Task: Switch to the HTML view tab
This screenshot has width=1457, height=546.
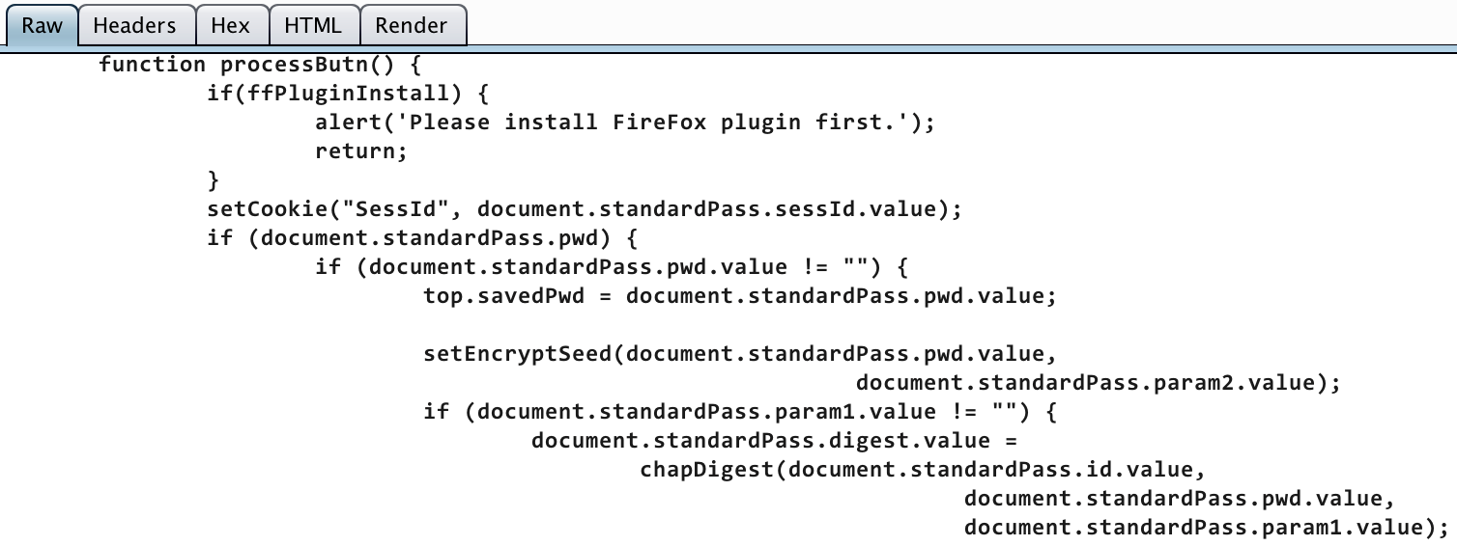Action: 313,25
